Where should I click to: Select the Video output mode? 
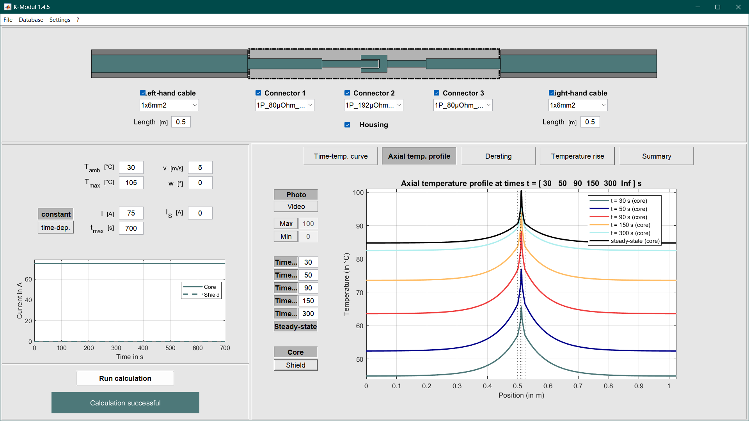[x=296, y=207]
